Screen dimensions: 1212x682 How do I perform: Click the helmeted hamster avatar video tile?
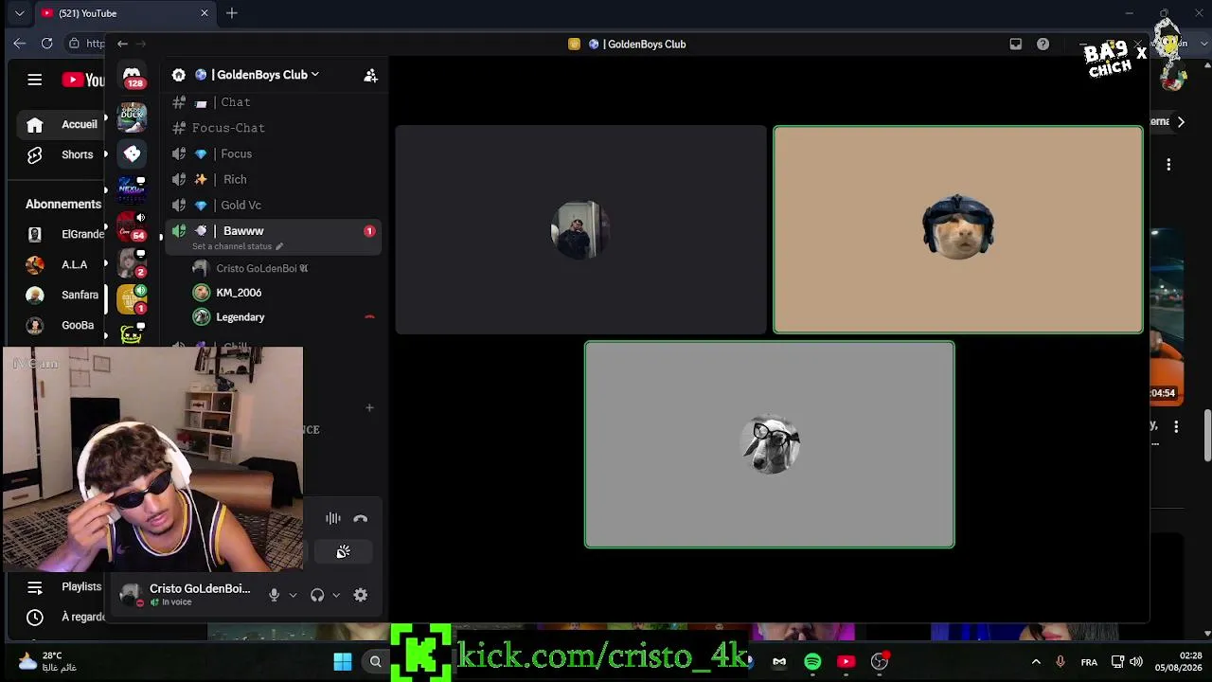tap(958, 229)
